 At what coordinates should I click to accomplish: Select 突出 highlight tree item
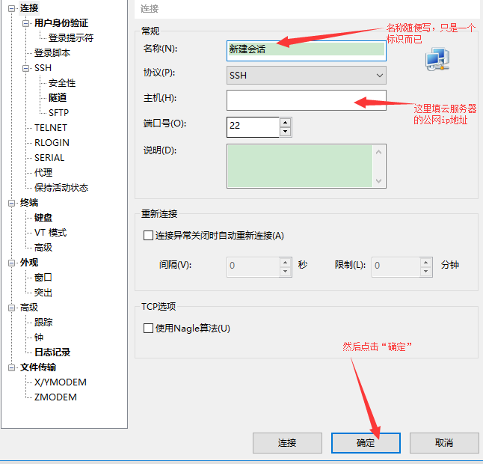pyautogui.click(x=43, y=293)
